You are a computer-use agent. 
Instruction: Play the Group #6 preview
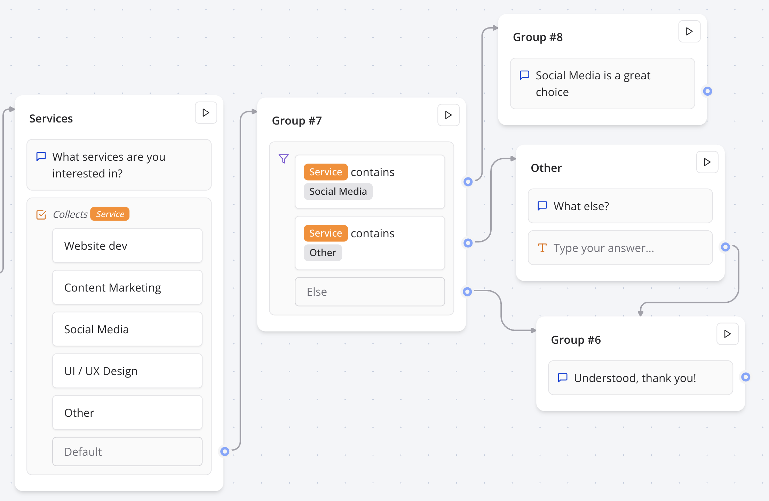tap(727, 334)
